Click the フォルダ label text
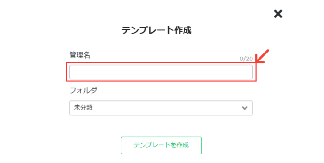 (83, 90)
